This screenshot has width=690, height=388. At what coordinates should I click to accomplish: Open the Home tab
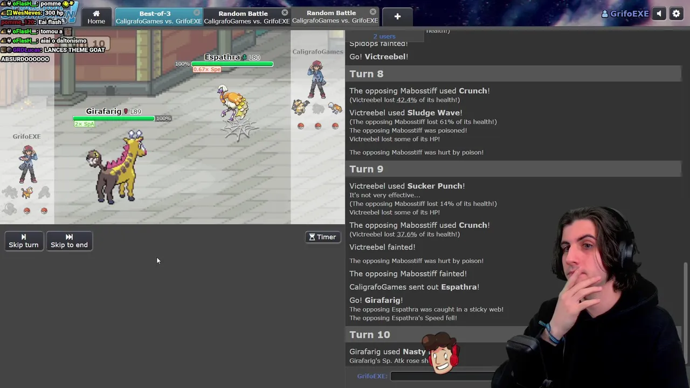[x=96, y=17]
